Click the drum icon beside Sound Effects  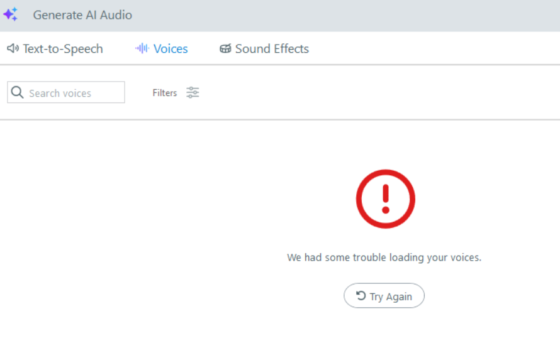pyautogui.click(x=225, y=49)
